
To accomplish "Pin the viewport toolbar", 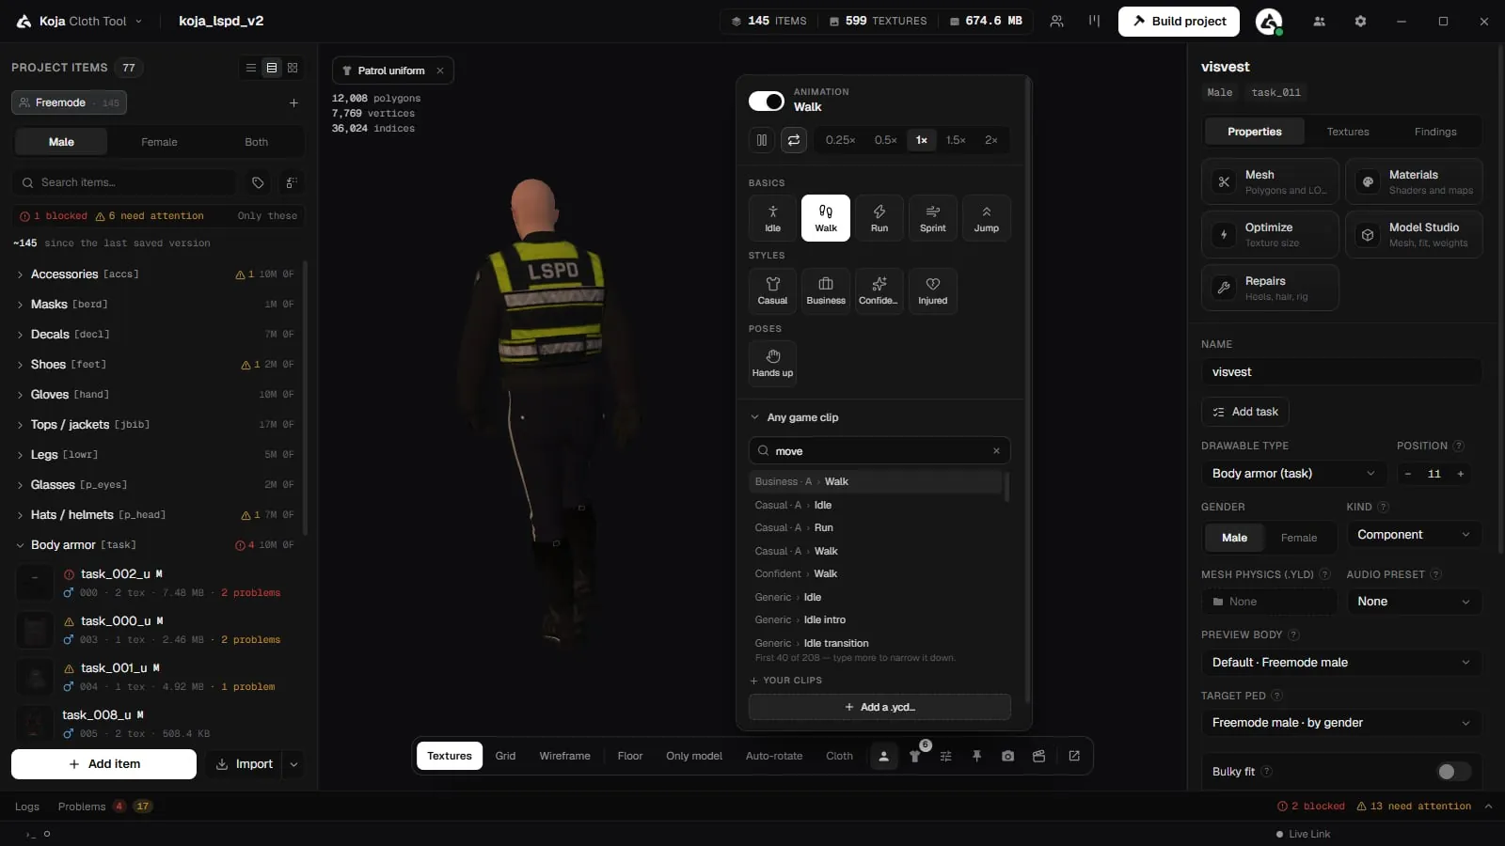I will point(976,756).
